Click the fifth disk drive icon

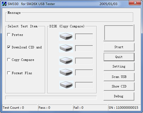click(x=66, y=85)
